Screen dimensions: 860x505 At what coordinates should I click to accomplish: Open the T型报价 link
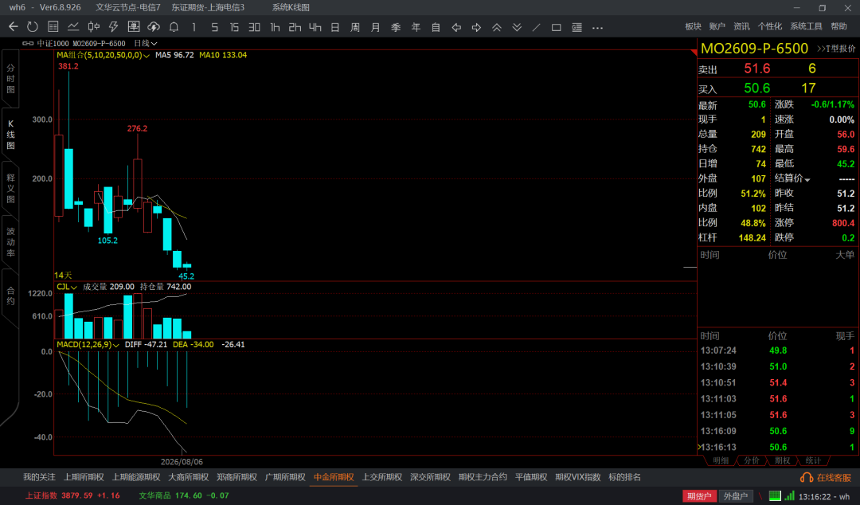tap(836, 49)
